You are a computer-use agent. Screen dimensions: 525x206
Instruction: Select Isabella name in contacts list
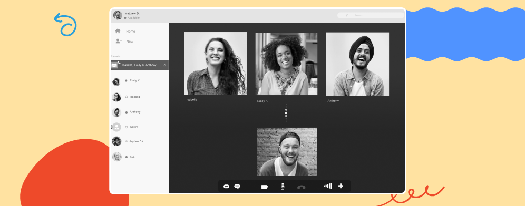click(x=135, y=97)
